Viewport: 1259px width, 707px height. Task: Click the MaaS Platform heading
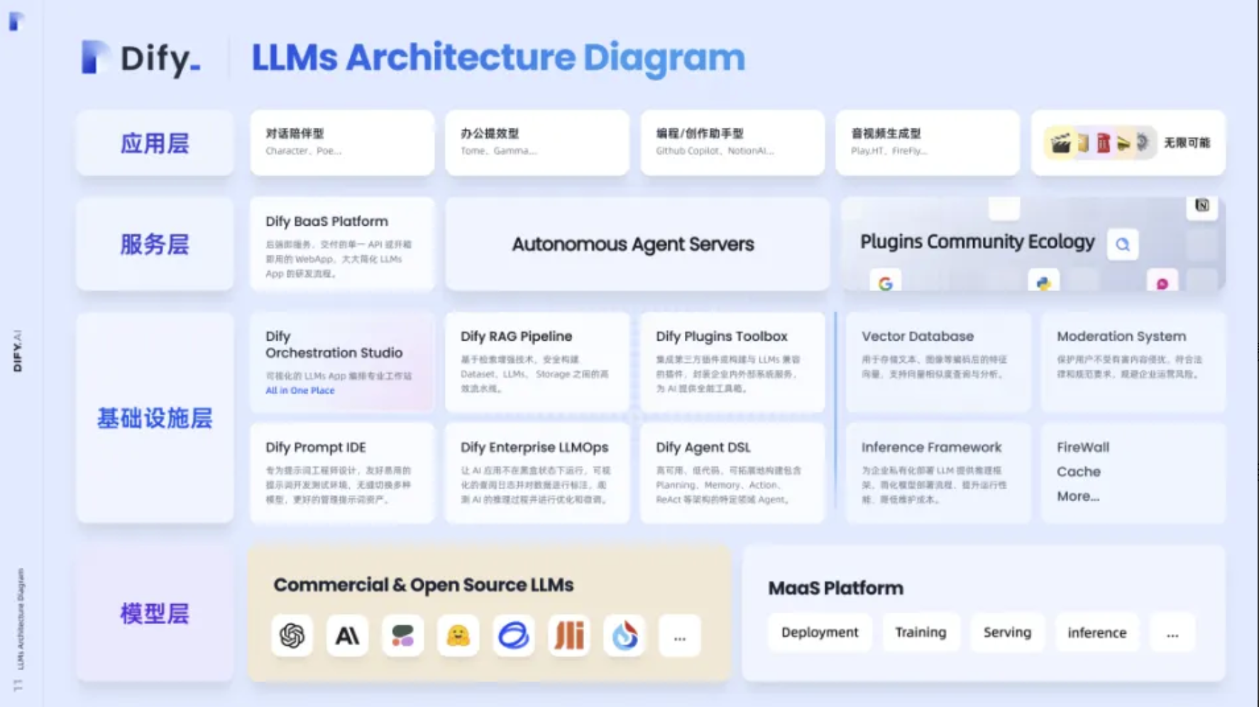pos(835,588)
